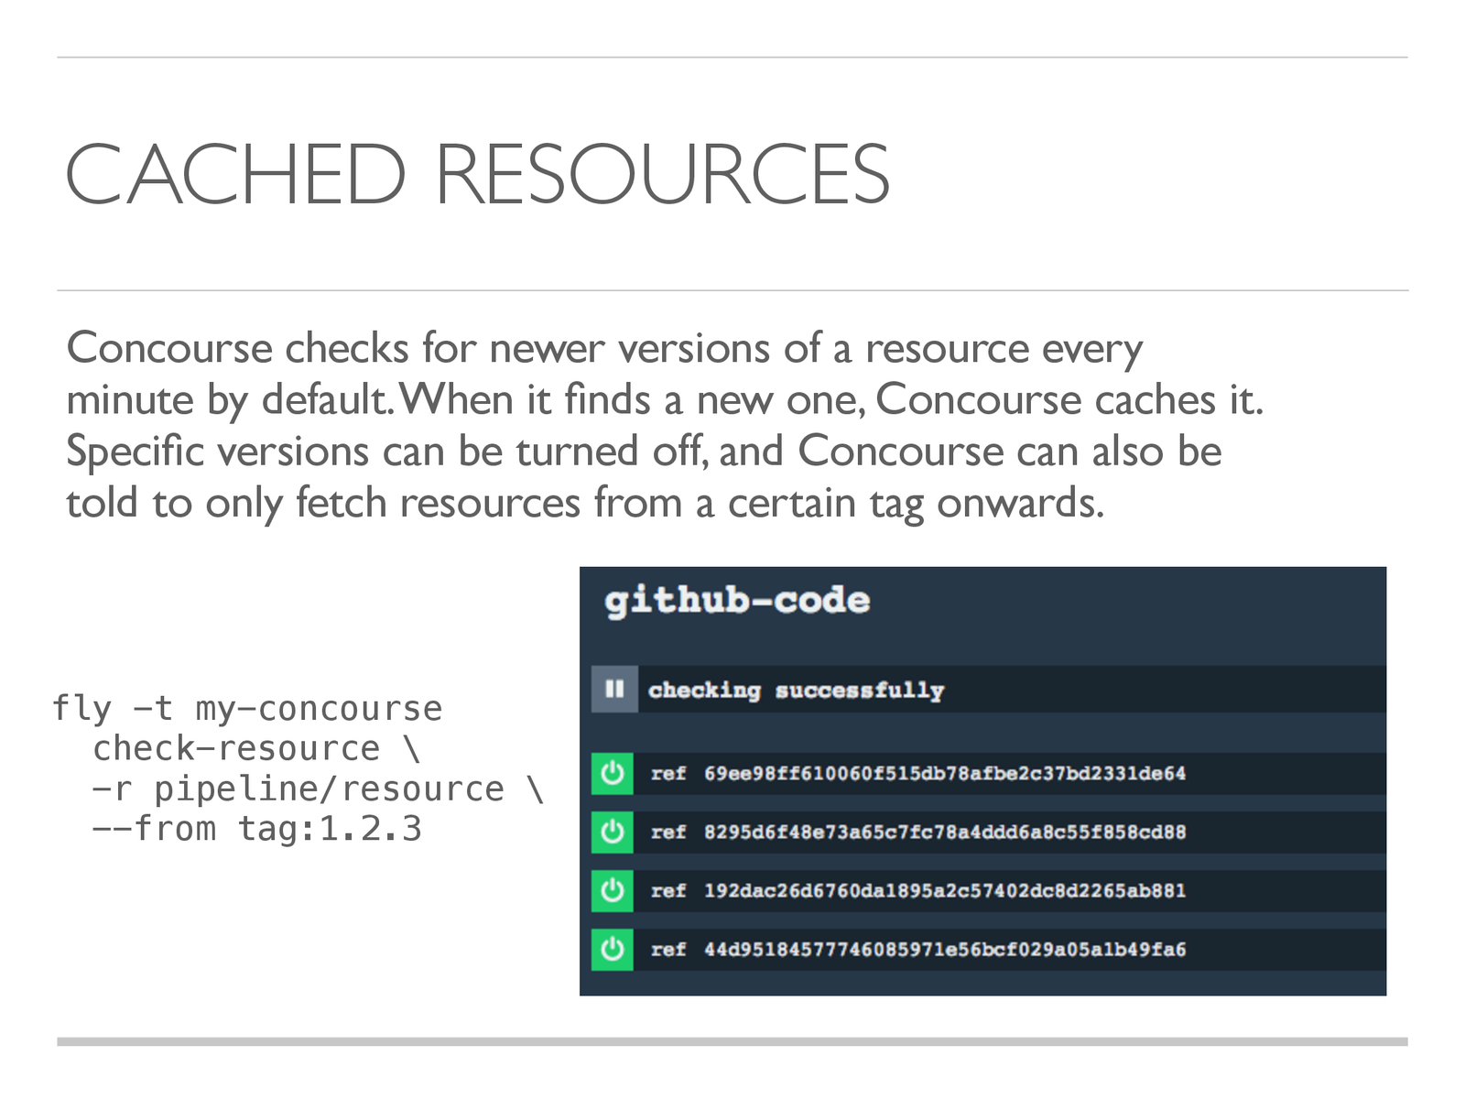Viewport: 1465px width, 1099px height.
Task: Click the code line "-r pipeline/resource \"
Action: [x=319, y=789]
